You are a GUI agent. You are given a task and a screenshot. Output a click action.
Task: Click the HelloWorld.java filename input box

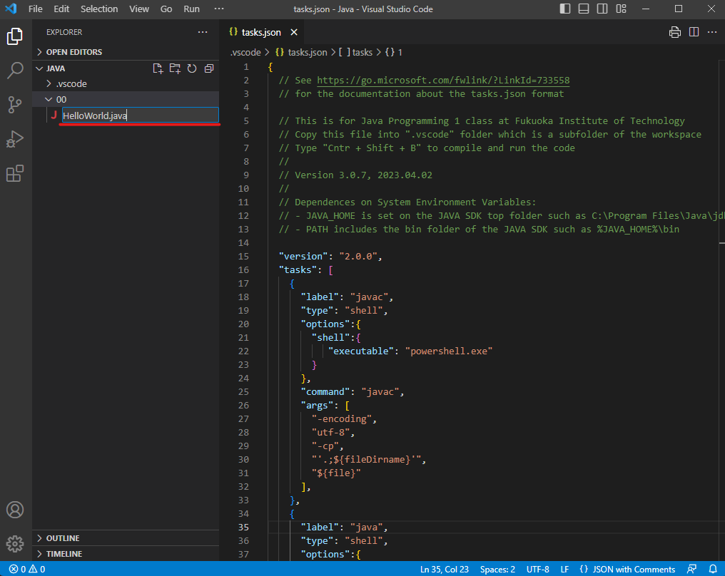click(x=139, y=115)
